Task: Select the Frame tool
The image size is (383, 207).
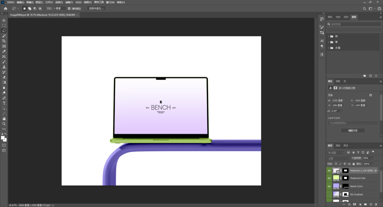Action: 4,46
